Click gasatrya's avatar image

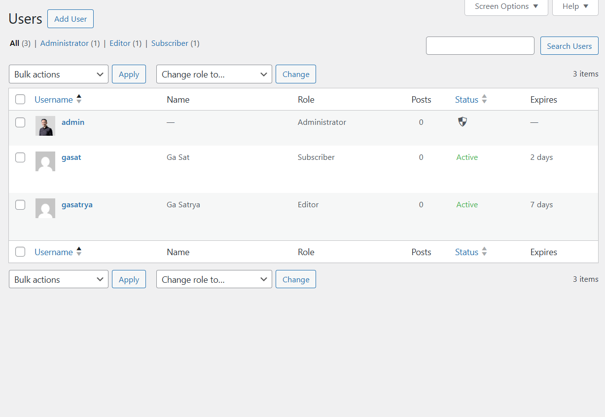click(45, 208)
